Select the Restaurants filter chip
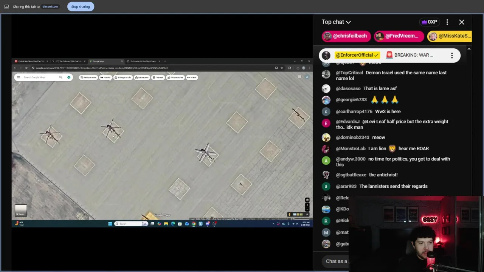The width and height of the screenshot is (484, 272). [88, 77]
